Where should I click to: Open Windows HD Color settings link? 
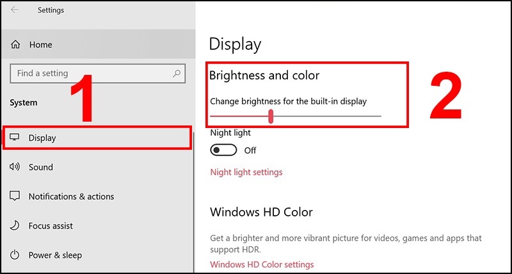tap(262, 264)
